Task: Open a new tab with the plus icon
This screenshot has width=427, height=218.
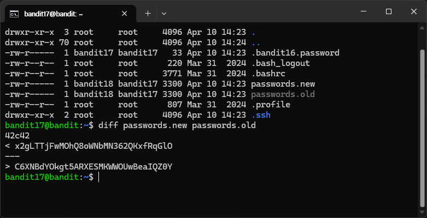Action: pos(148,14)
